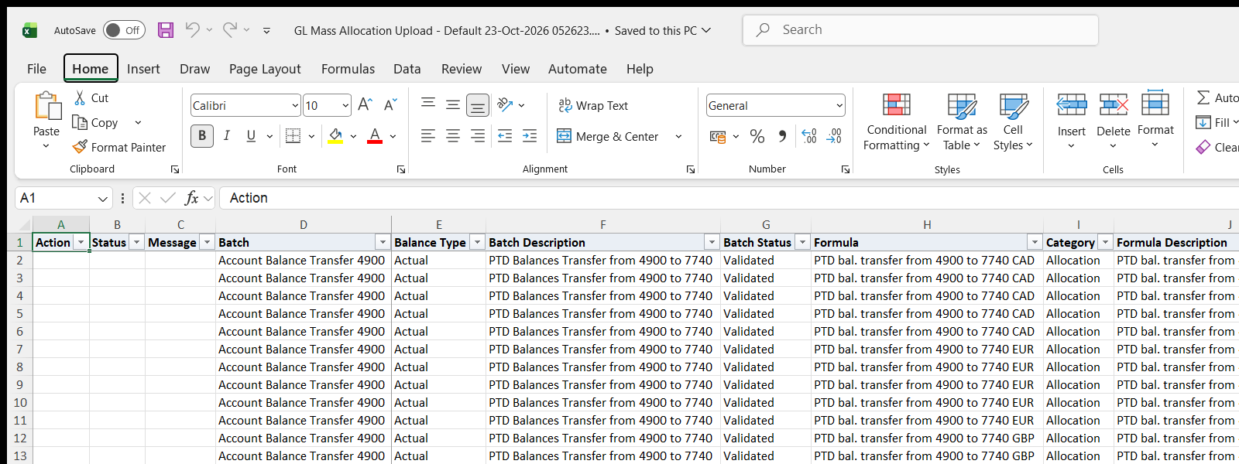Toggle Bold formatting button
Viewport: 1239px width, 464px height.
202,136
